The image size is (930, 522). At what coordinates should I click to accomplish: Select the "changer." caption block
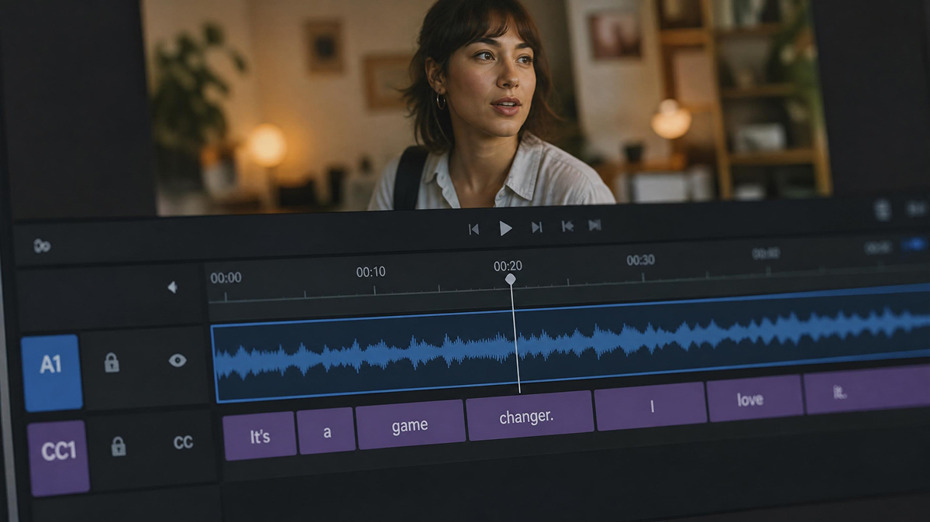tap(529, 415)
